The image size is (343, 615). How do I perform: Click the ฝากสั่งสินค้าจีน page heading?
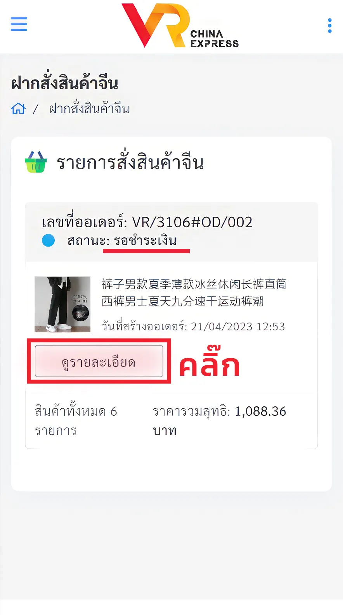(x=64, y=83)
